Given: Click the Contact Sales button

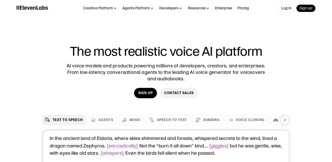Looking at the screenshot, I should pos(179,93).
